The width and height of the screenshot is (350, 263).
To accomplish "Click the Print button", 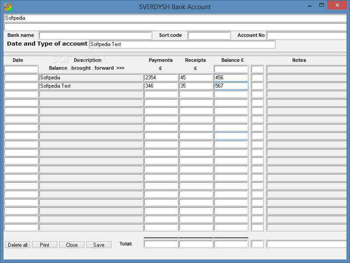I will click(45, 245).
